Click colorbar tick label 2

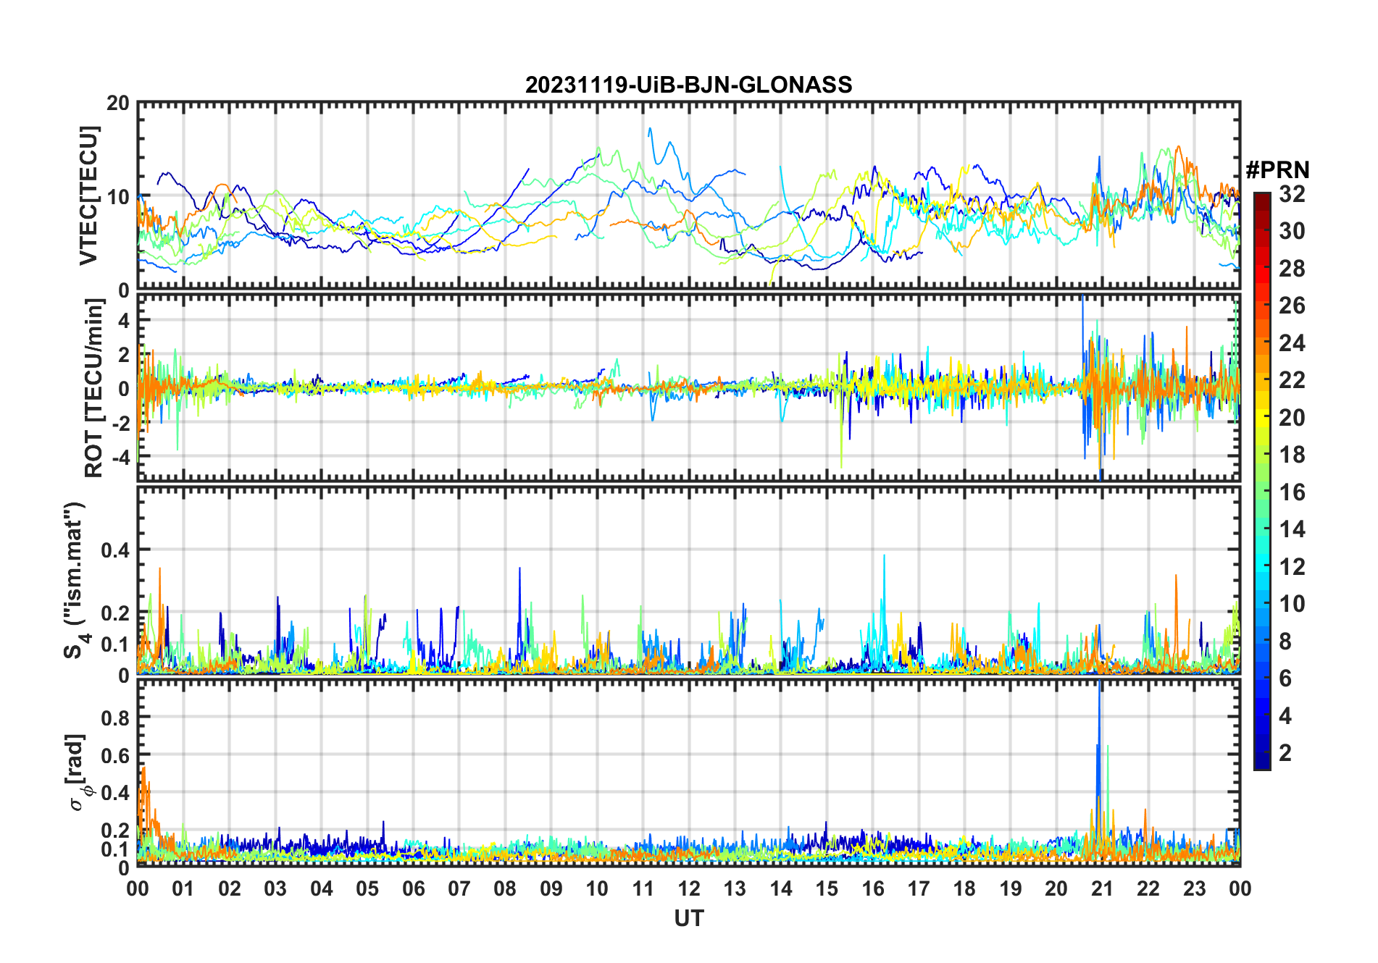coord(1285,753)
